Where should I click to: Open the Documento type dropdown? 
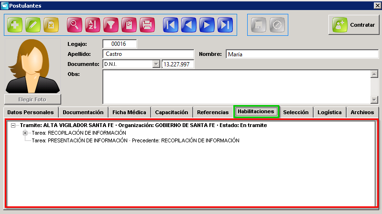pos(156,64)
